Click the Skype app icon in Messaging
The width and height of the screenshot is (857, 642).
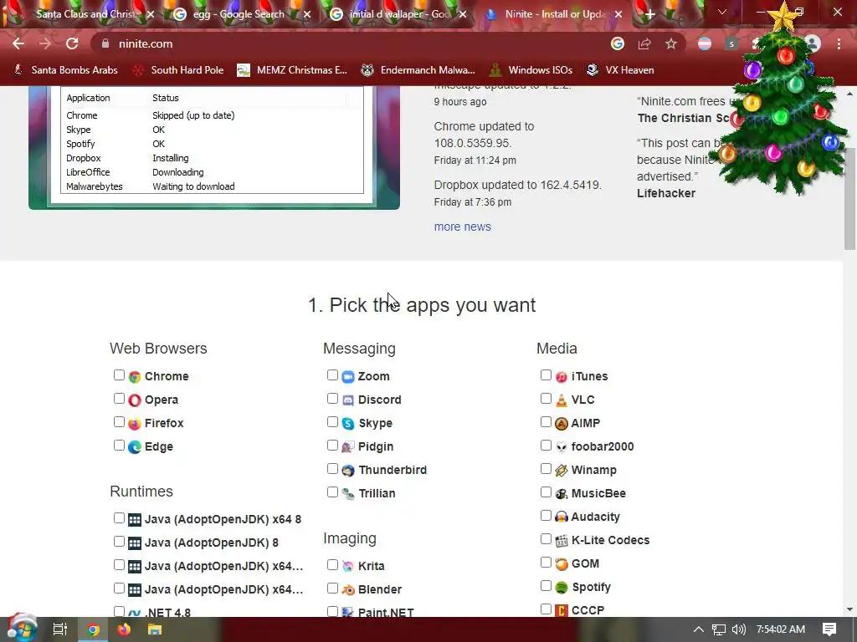pos(348,424)
